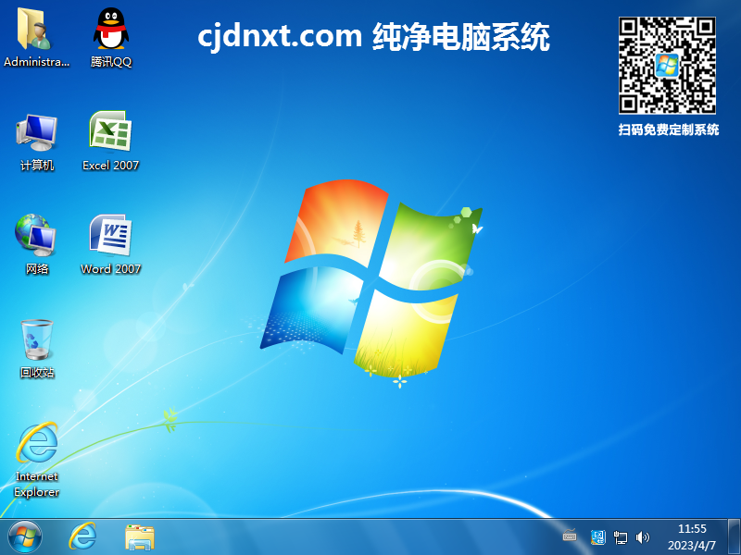Screen dimensions: 741x555
Task: Click the touch keyboard tray icon
Action: (570, 536)
